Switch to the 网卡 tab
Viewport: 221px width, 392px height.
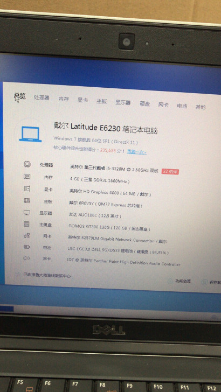[163, 105]
